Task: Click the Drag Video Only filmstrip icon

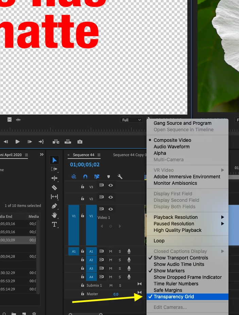Action: pos(10,120)
